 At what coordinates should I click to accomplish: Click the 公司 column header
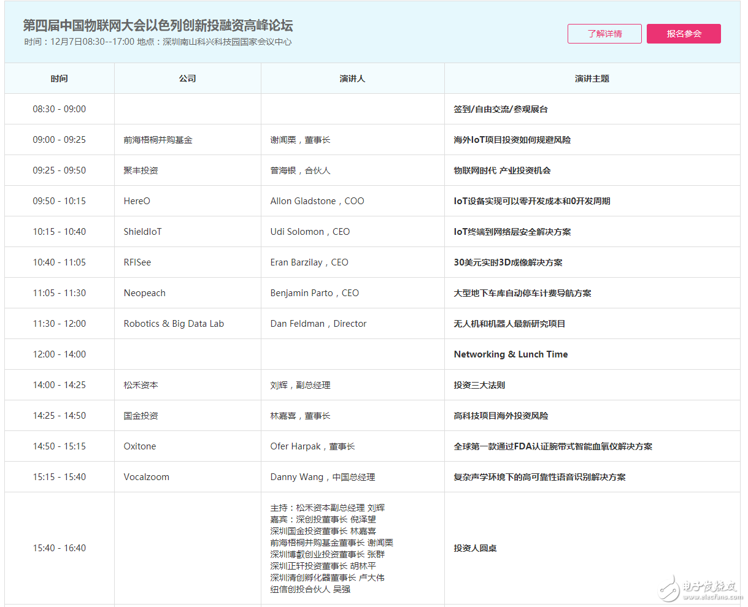pyautogui.click(x=188, y=78)
